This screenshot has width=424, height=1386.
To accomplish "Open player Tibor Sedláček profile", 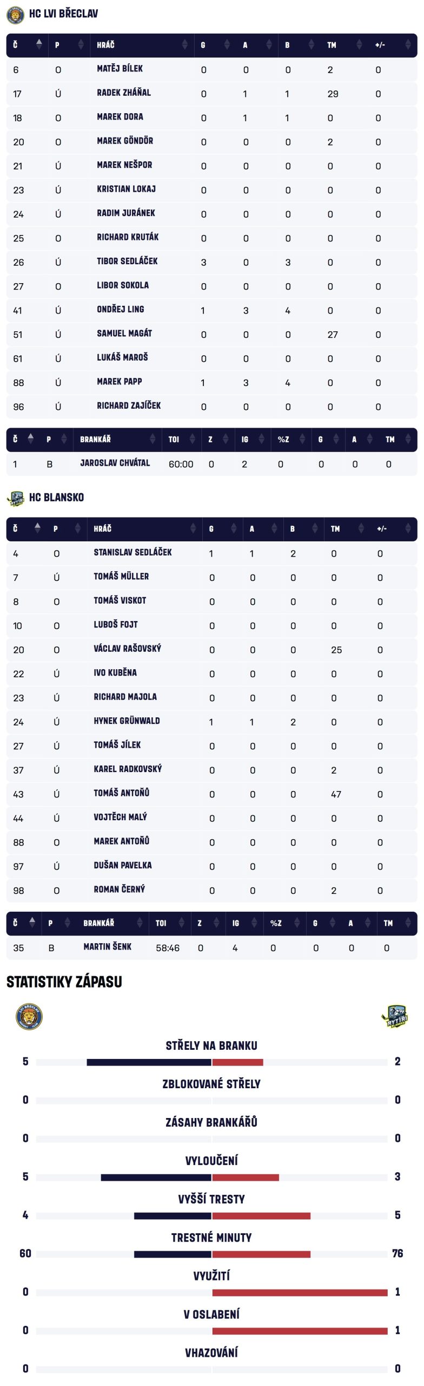I will (x=127, y=261).
